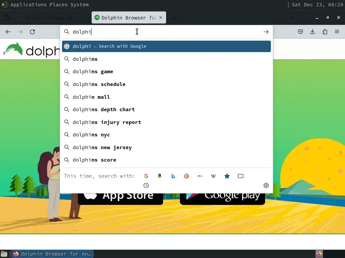Search this time with DuckDuckGo icon
Viewport: 345px width, 258px height.
point(187,176)
